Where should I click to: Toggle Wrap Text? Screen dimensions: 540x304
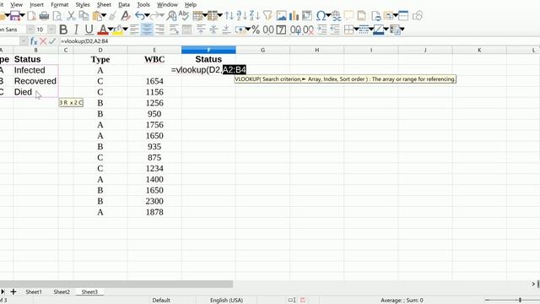point(174,30)
